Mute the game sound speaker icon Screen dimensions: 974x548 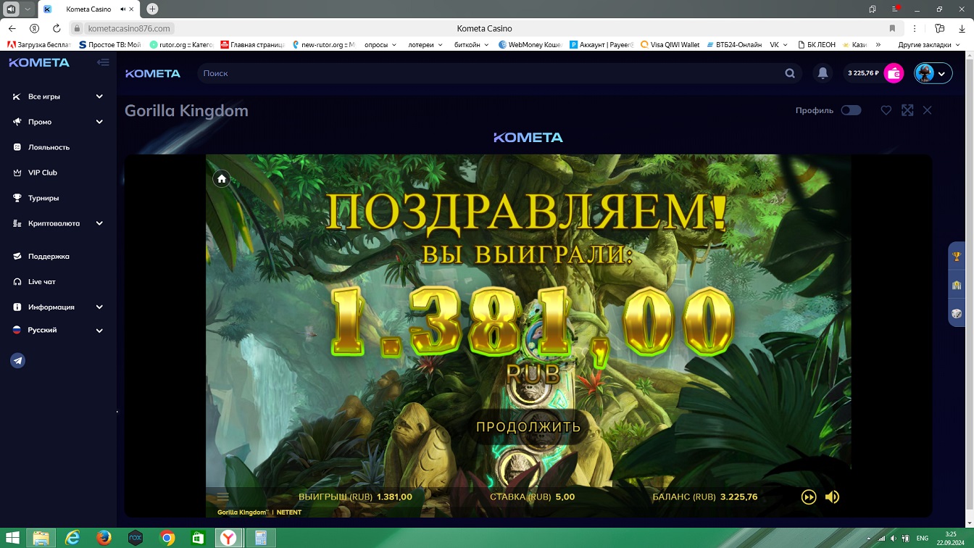click(x=832, y=497)
